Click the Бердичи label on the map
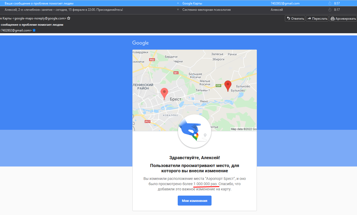 point(171,57)
